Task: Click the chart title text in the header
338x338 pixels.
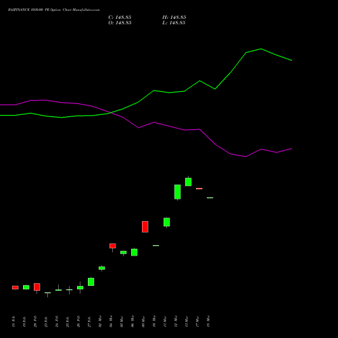Action: point(53,10)
